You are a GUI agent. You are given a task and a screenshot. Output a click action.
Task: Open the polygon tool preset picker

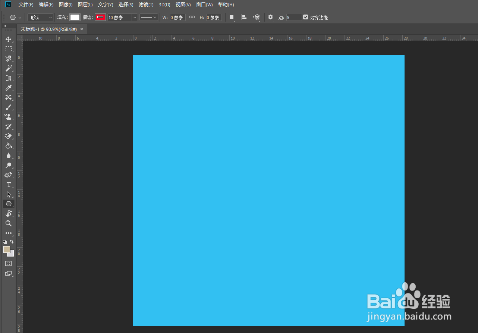pos(15,17)
